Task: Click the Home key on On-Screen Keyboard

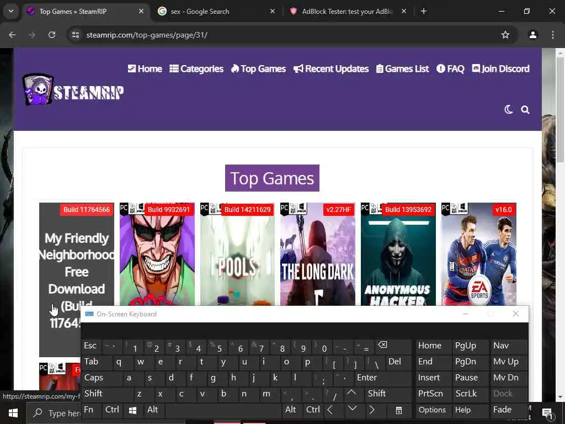Action: pos(433,346)
